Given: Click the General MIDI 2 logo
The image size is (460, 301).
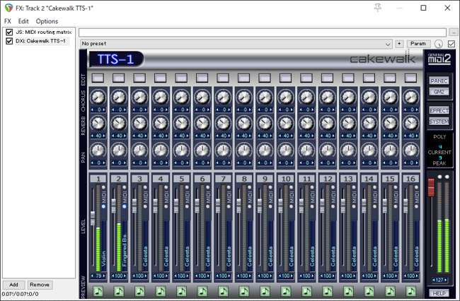Looking at the screenshot, I should [439, 59].
